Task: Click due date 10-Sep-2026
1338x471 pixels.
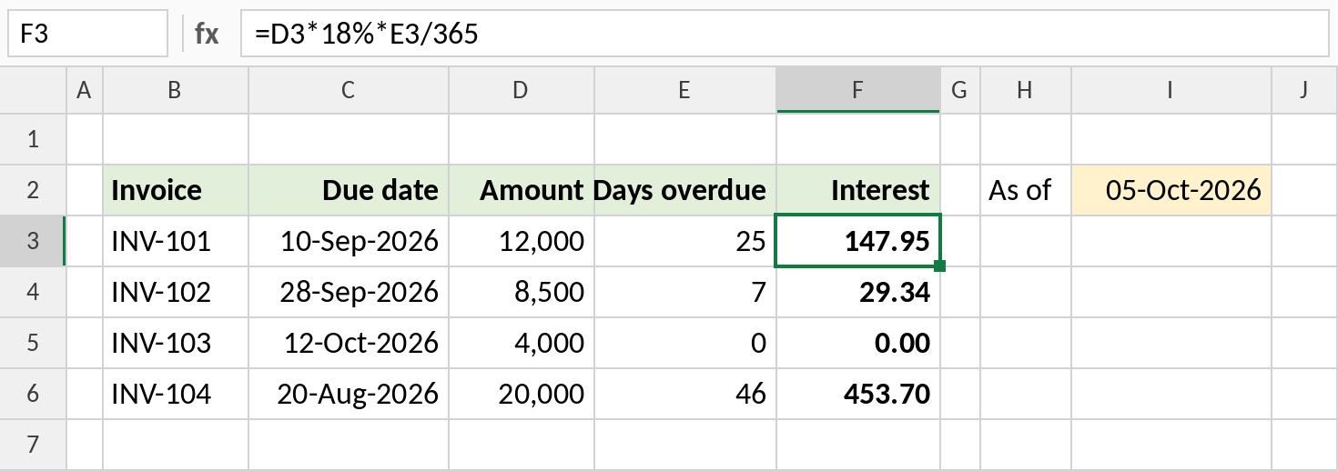Action: tap(349, 241)
